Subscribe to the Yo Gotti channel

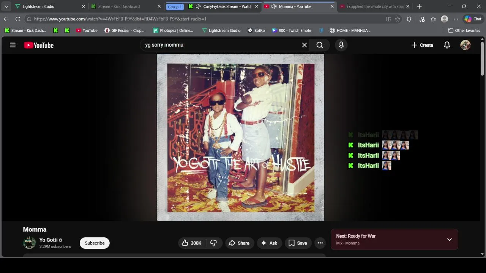click(x=95, y=243)
